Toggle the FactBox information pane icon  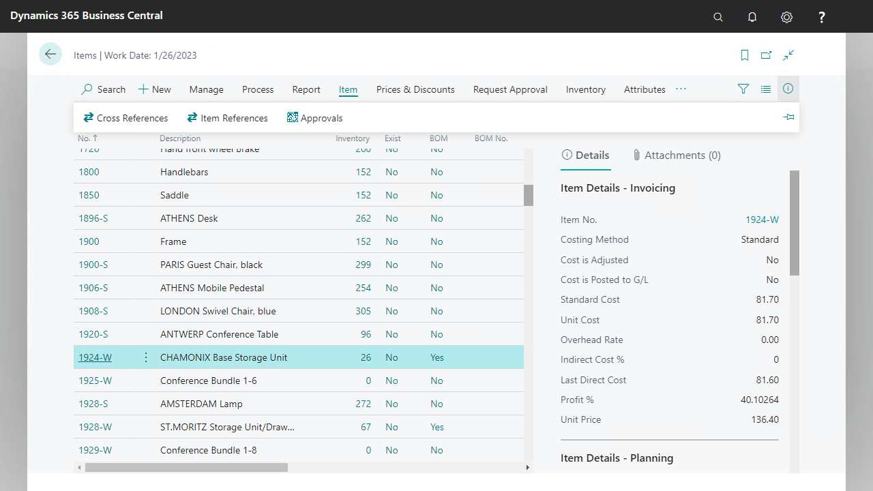pos(788,89)
